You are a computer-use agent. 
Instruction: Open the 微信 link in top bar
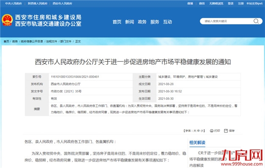pos(202,3)
